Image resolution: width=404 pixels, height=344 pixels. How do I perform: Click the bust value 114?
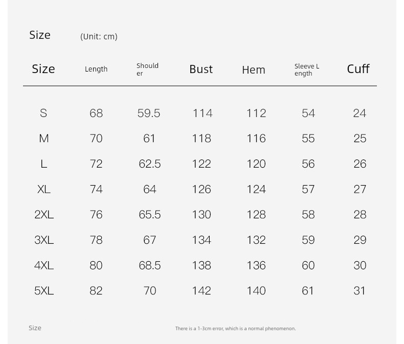(203, 113)
